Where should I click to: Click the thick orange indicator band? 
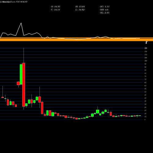76,39
